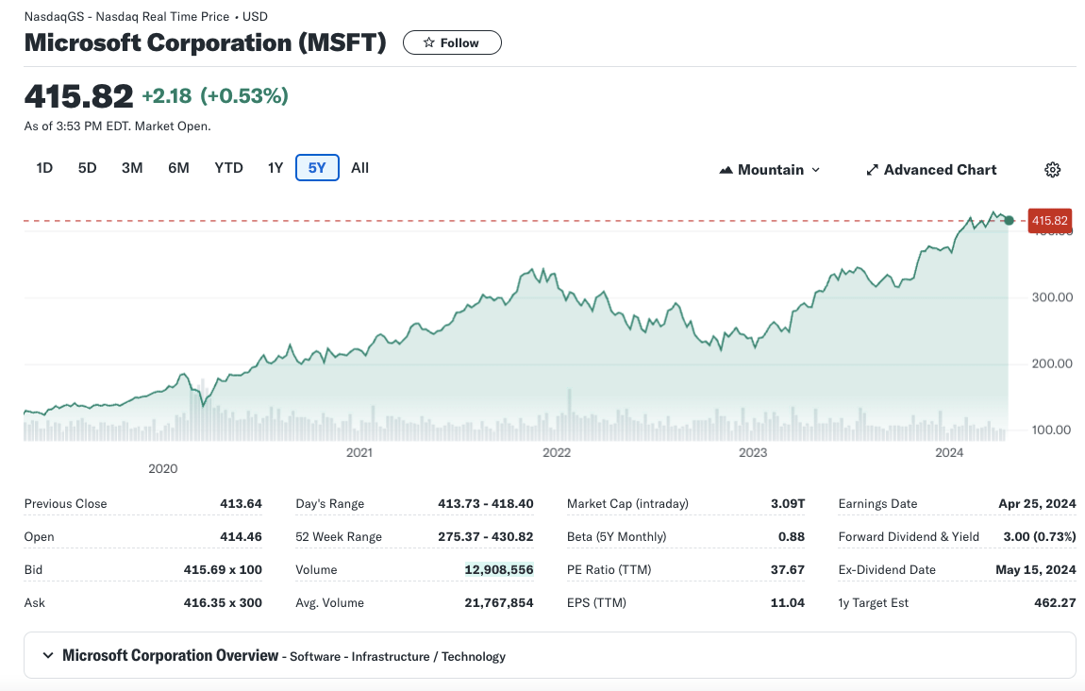Click the 2023 label on the chart axis
Screen dimensions: 1085x691
[x=753, y=453]
